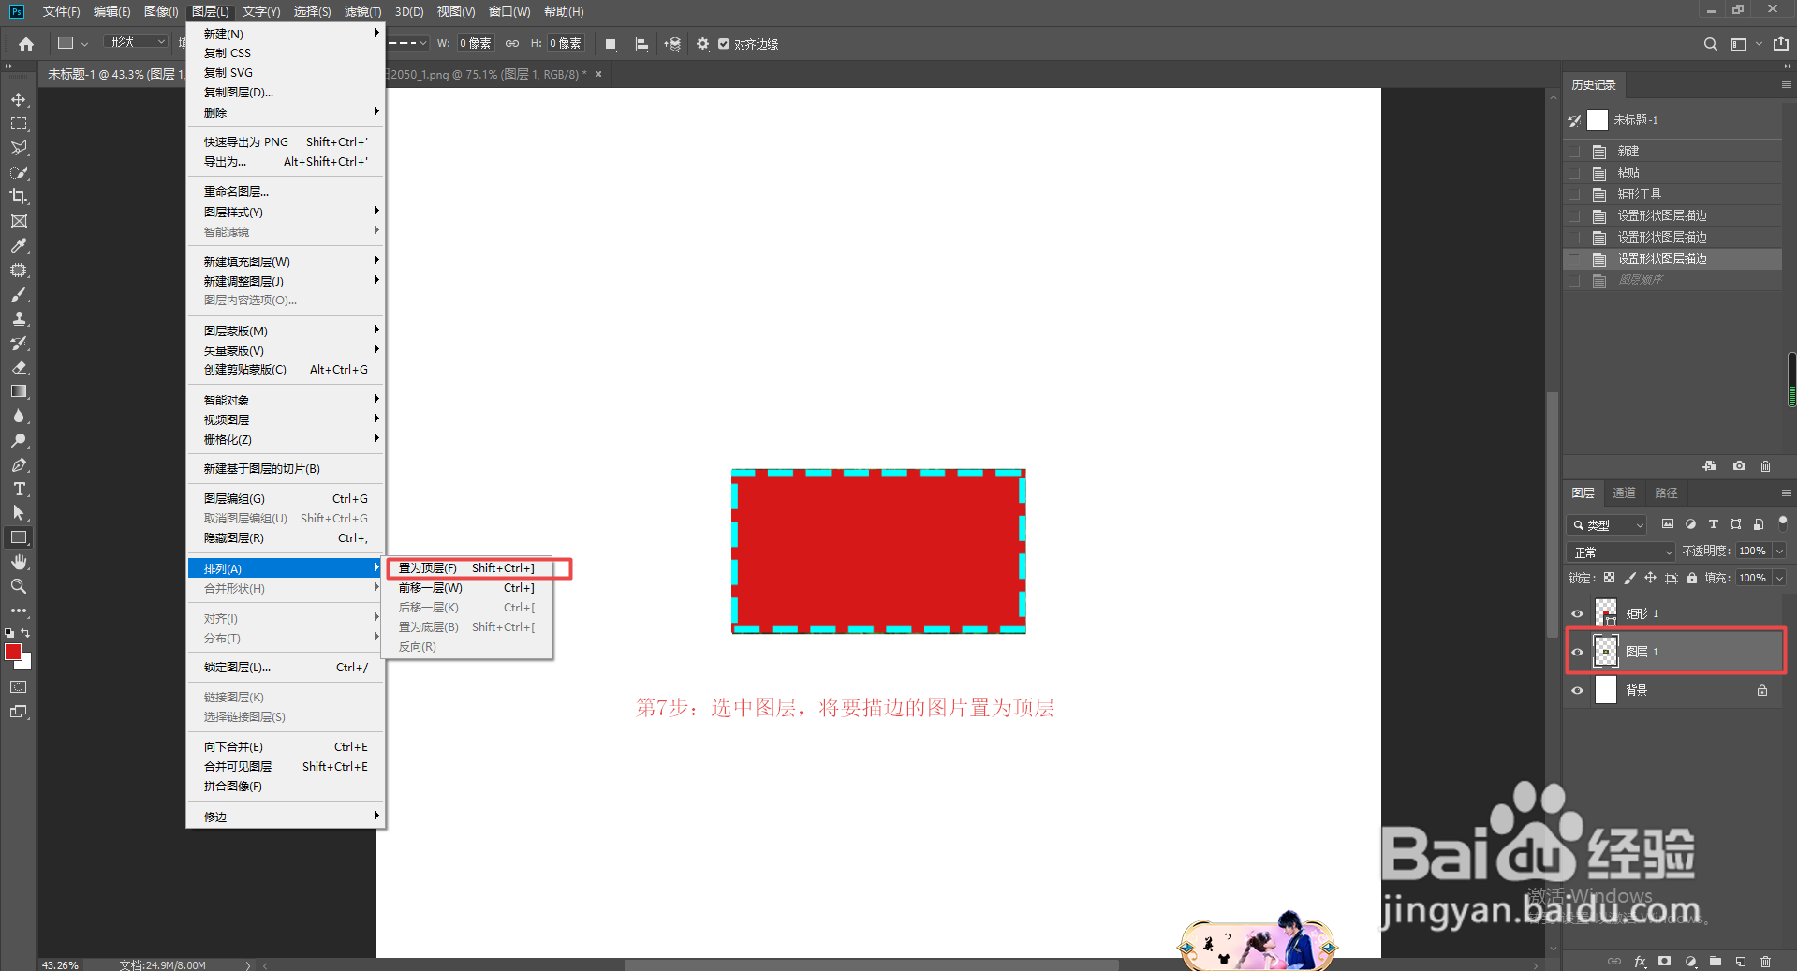Viewport: 1797px width, 971px height.
Task: Click the search icon at top right
Action: click(x=1710, y=44)
